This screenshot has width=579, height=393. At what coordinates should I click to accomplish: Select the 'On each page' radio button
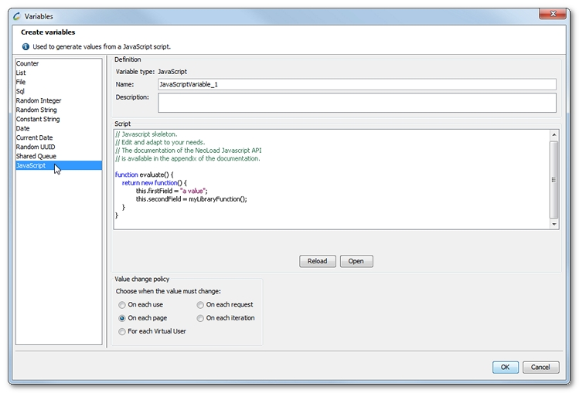122,318
